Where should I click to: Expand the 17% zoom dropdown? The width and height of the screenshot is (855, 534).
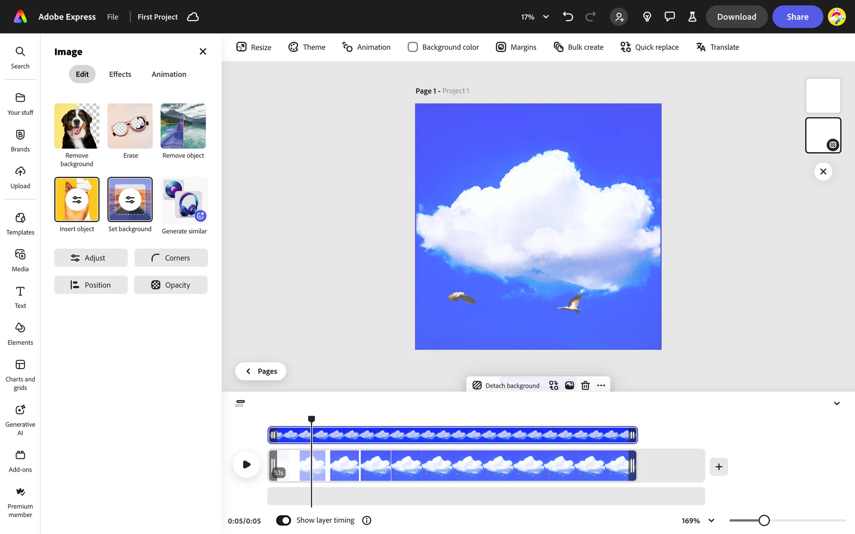(x=546, y=17)
